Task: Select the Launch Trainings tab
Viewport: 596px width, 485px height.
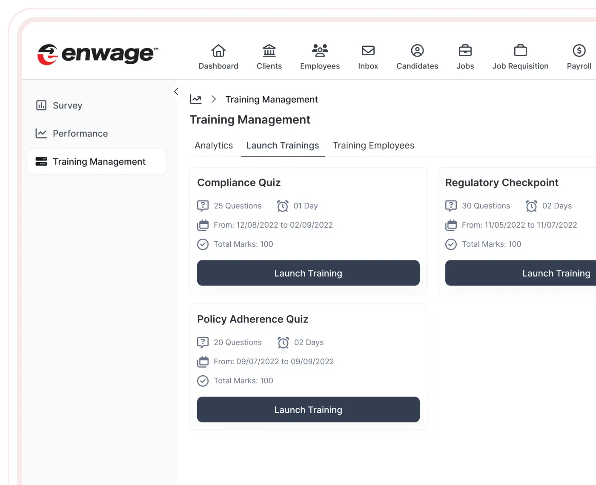Action: point(283,145)
